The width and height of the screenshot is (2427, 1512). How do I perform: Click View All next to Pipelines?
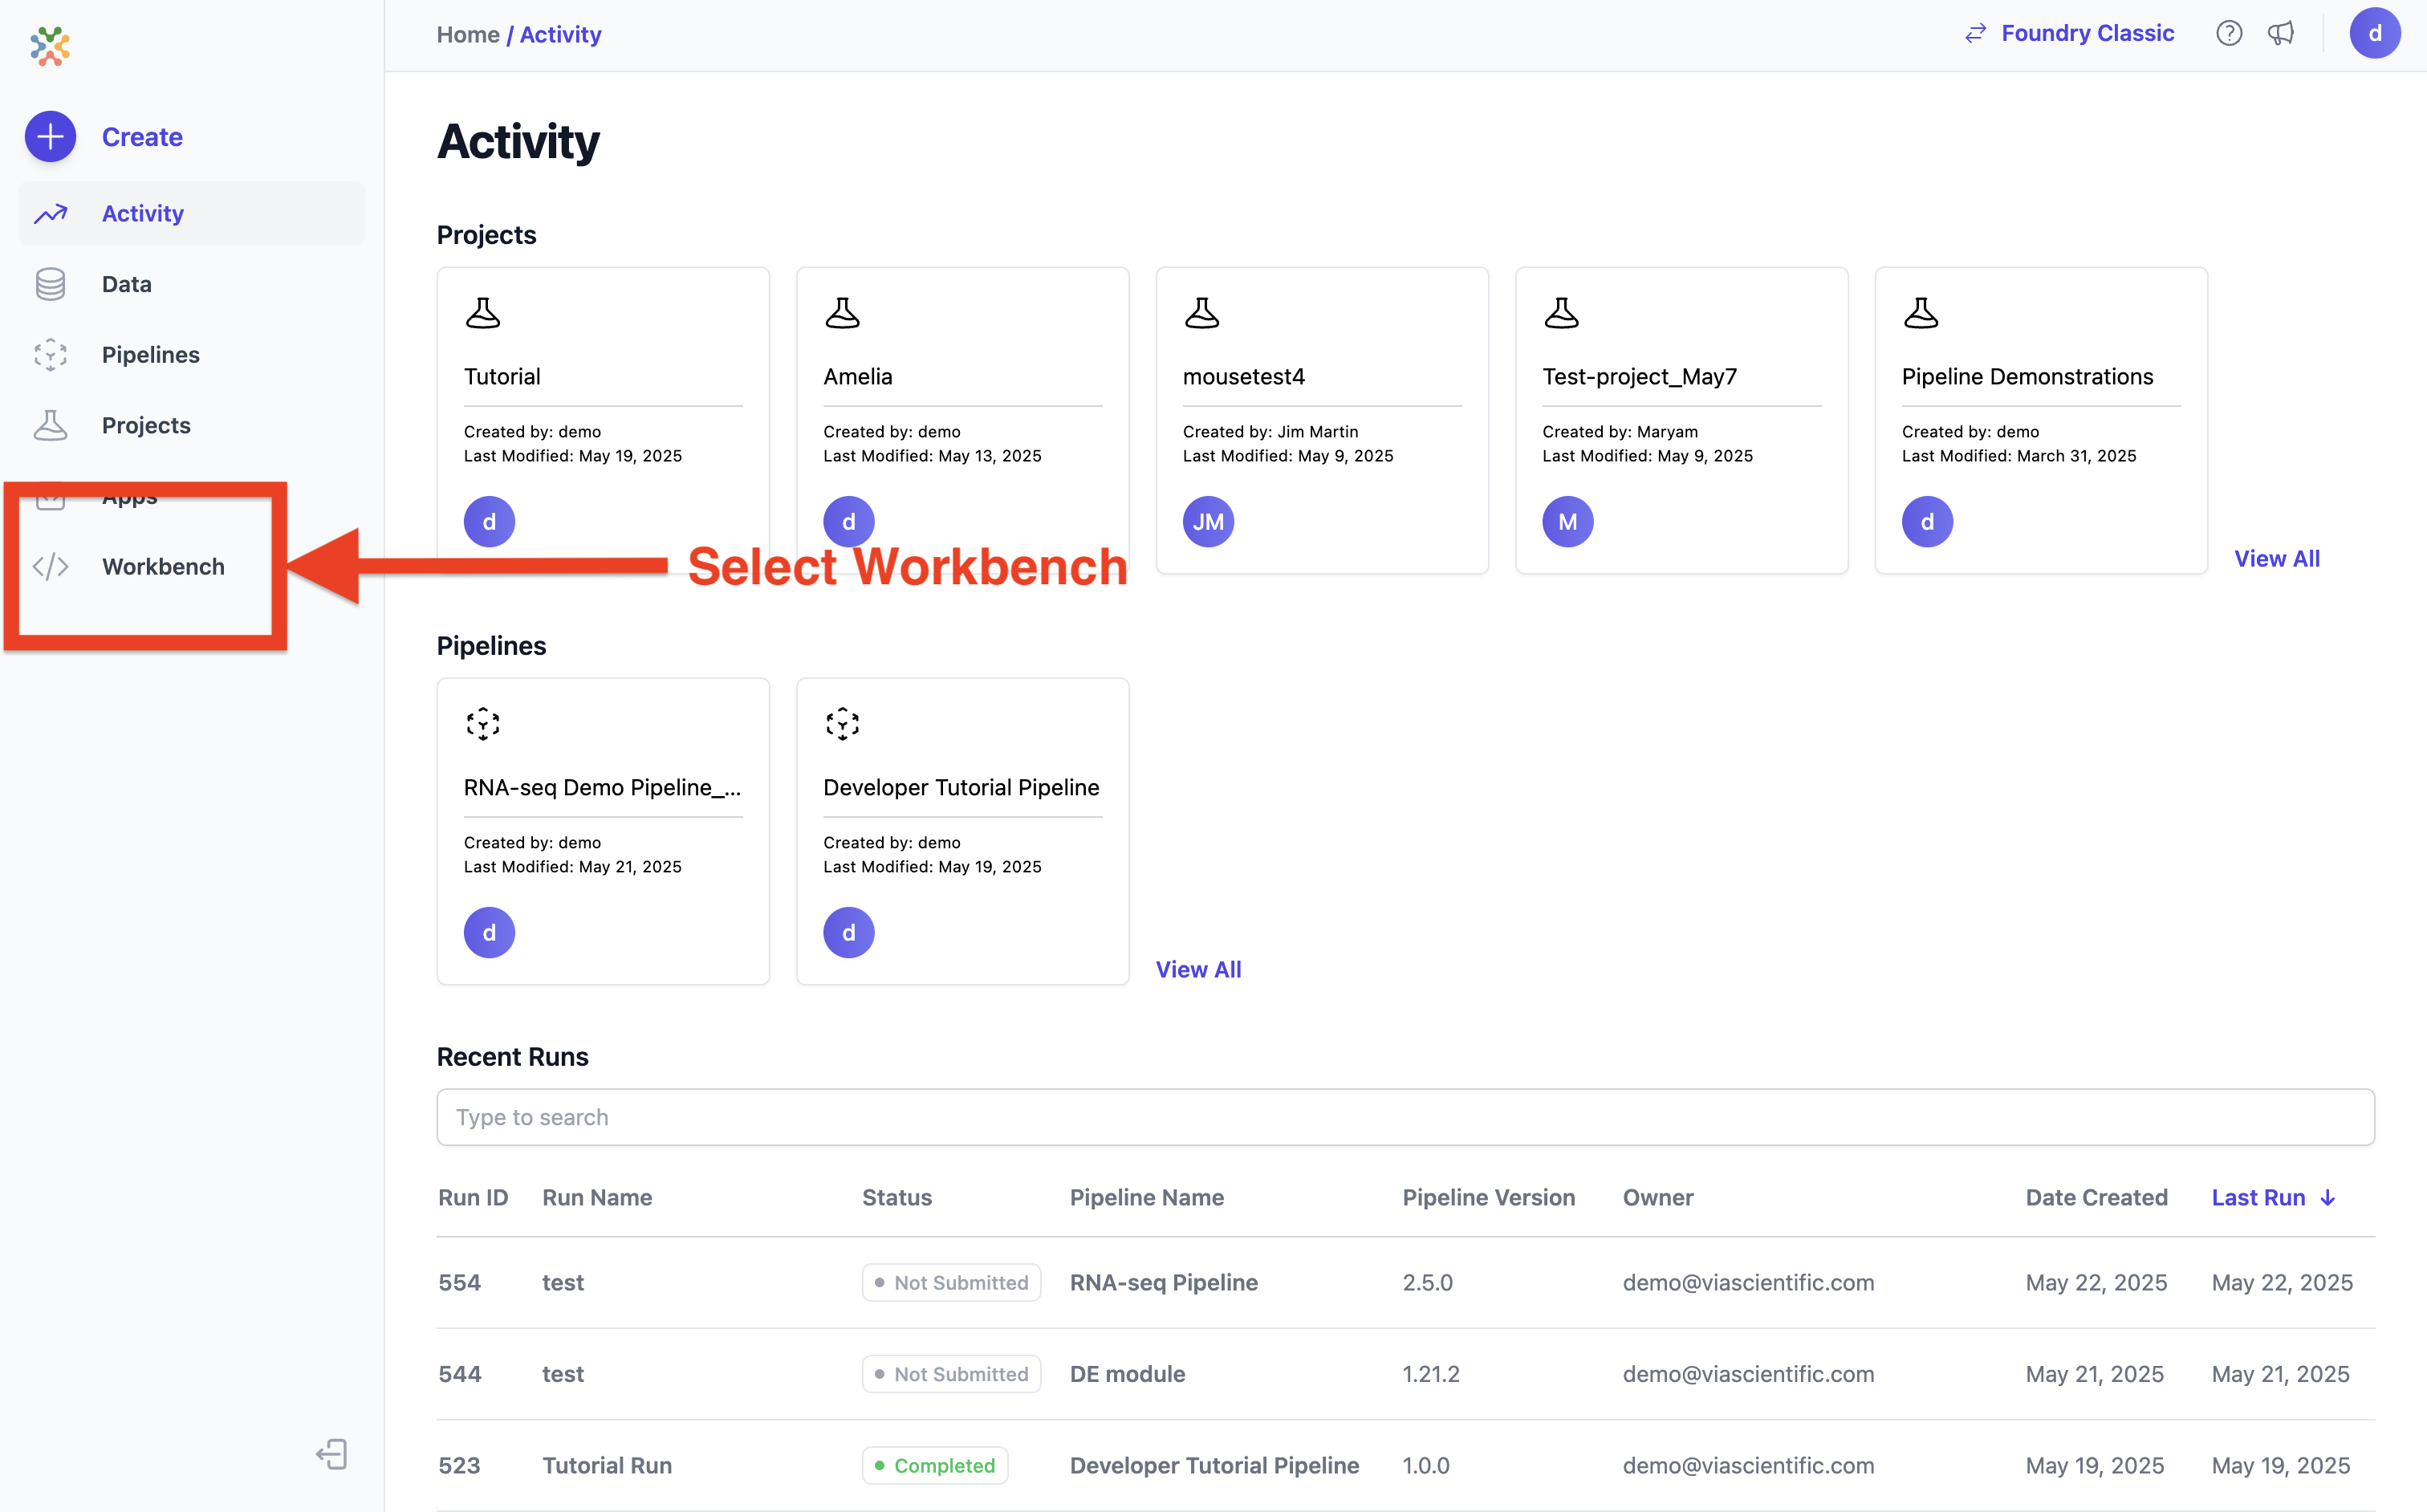pyautogui.click(x=1198, y=970)
